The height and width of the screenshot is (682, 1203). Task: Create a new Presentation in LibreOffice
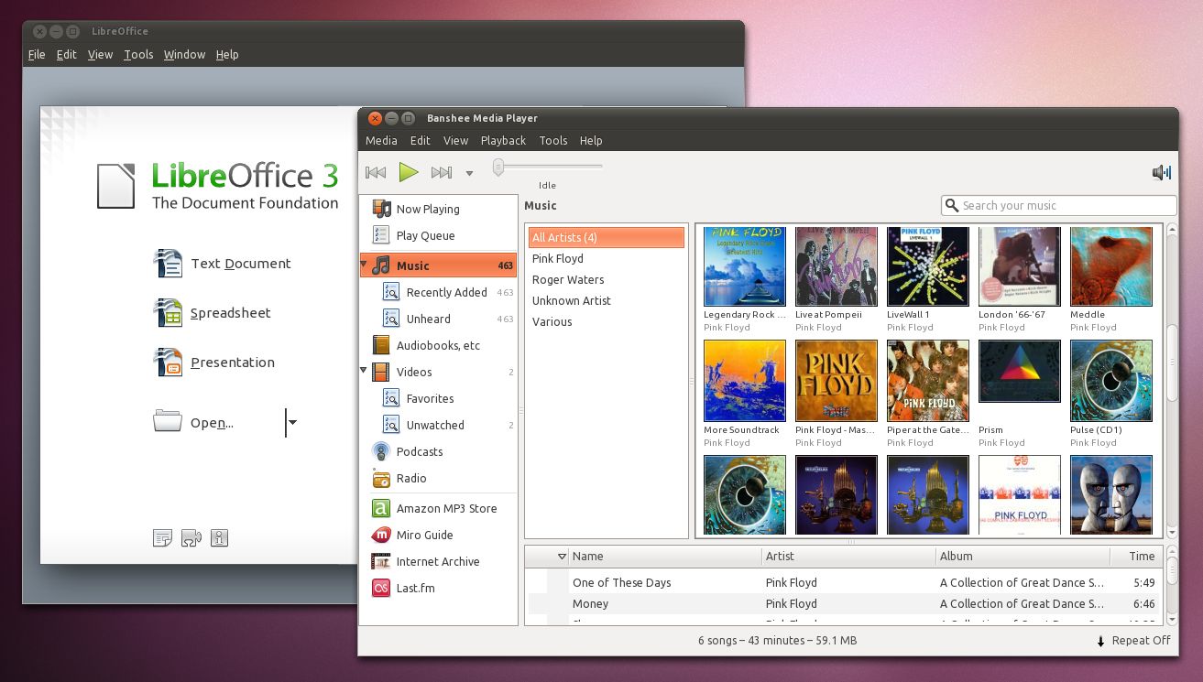coord(213,363)
